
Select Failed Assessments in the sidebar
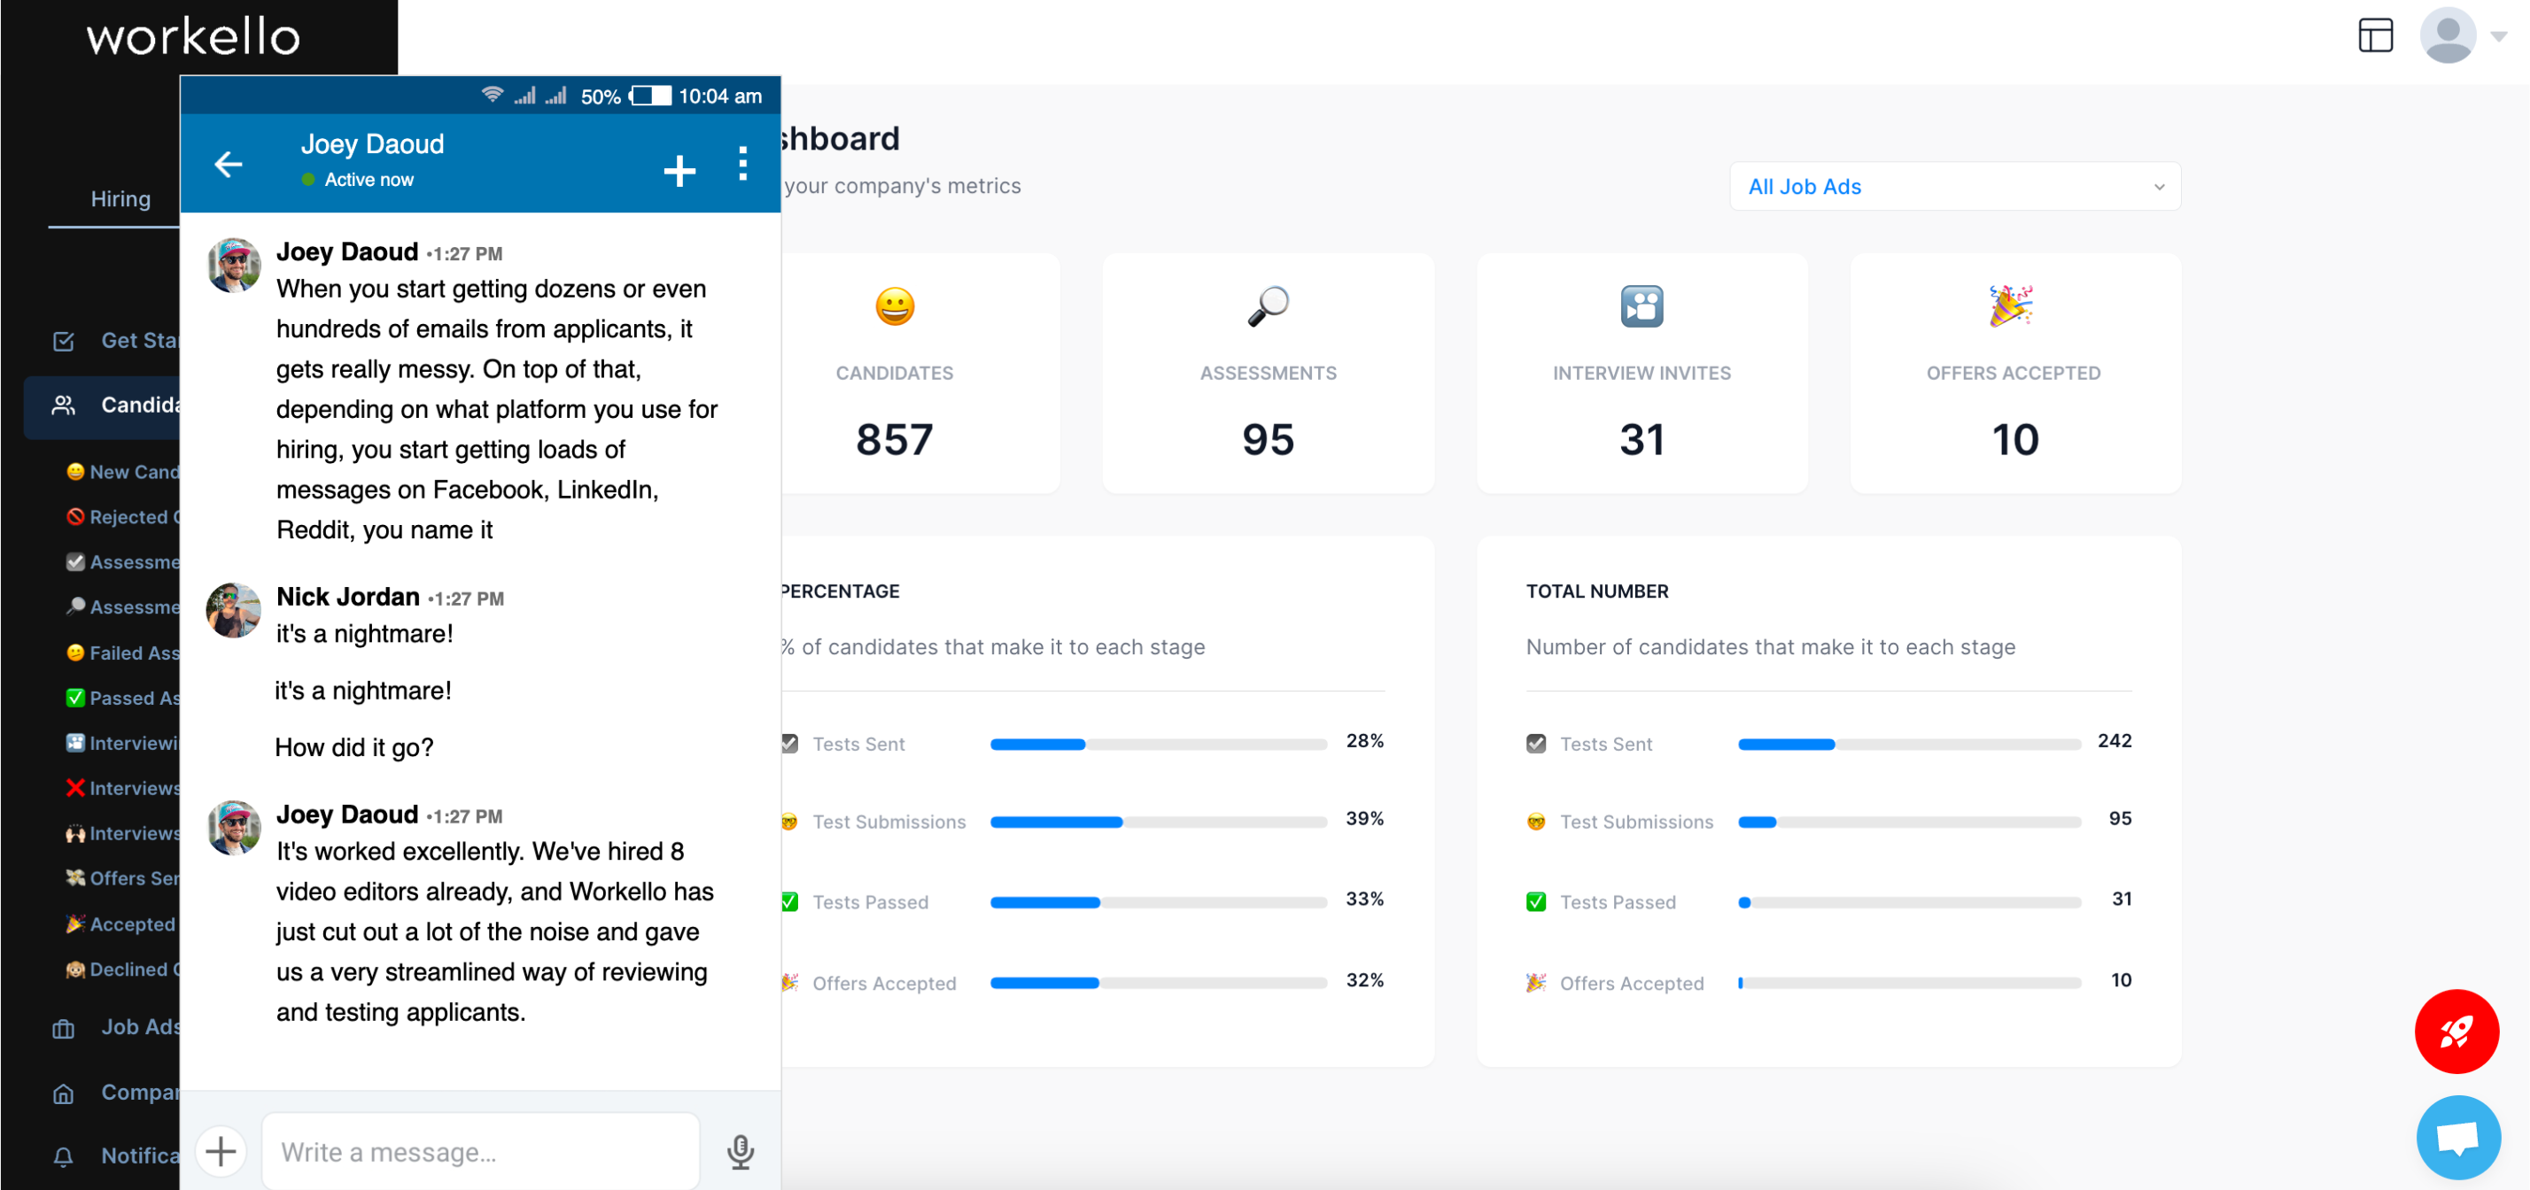tap(123, 652)
